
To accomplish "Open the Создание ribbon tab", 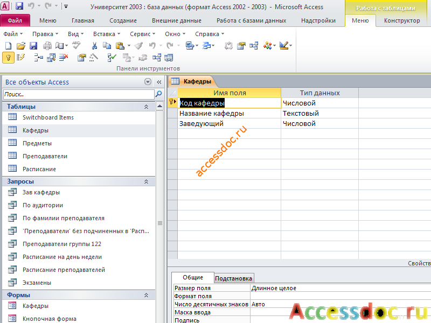I will click(x=123, y=20).
